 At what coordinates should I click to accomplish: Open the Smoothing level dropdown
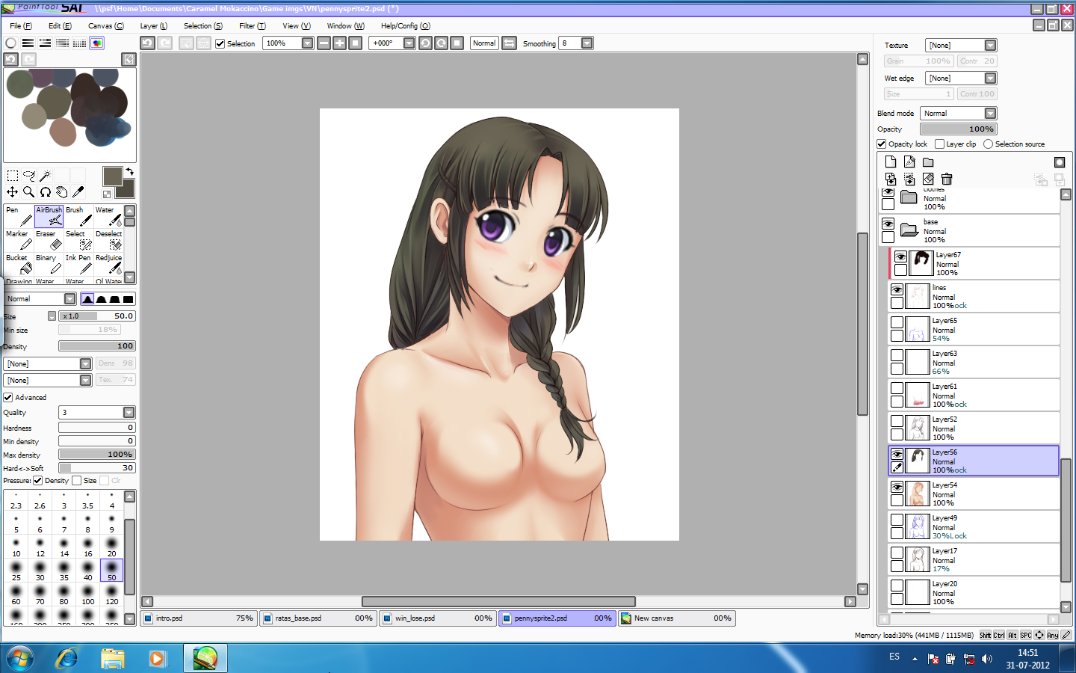tap(587, 43)
